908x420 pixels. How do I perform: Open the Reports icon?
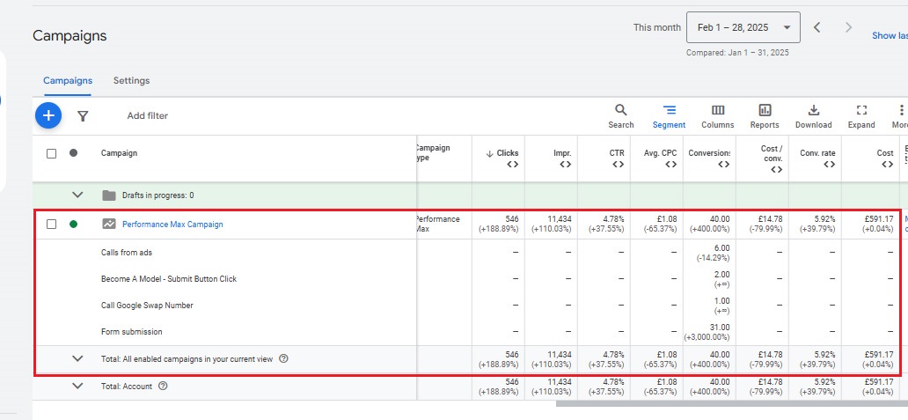coord(765,110)
